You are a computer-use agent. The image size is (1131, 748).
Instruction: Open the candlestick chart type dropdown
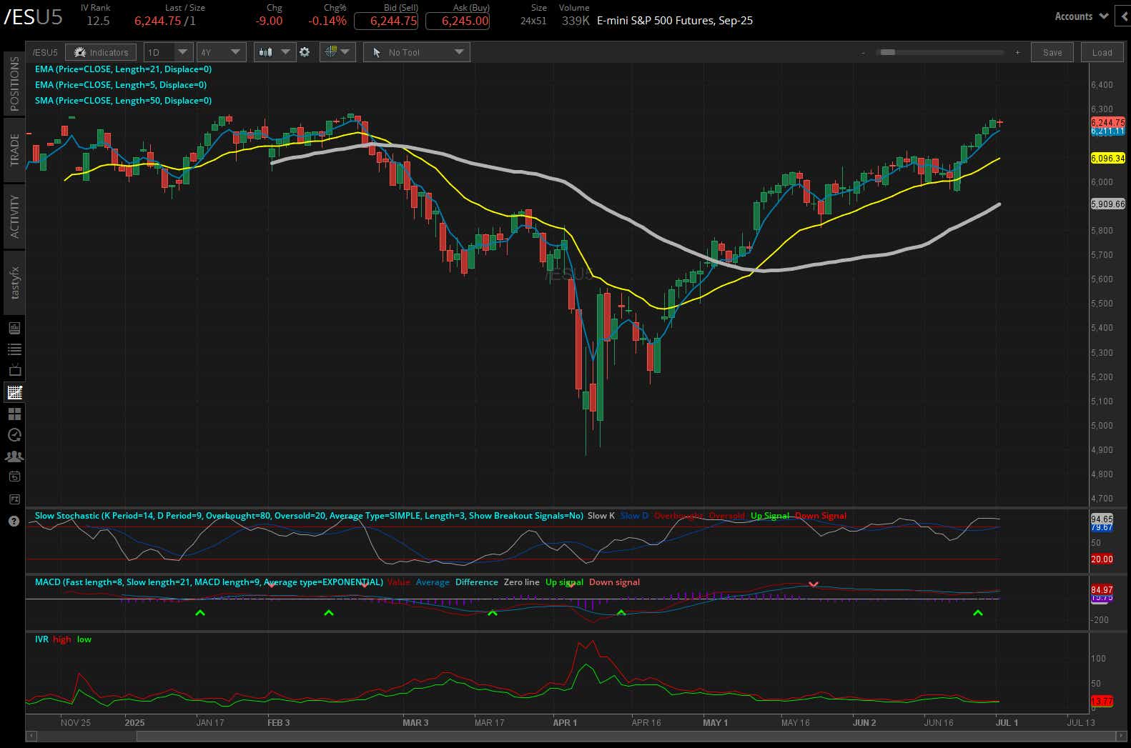click(275, 52)
